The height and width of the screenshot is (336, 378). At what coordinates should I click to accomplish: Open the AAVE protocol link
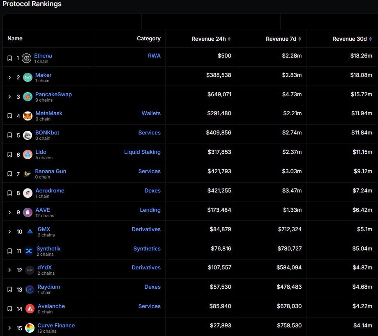click(43, 210)
